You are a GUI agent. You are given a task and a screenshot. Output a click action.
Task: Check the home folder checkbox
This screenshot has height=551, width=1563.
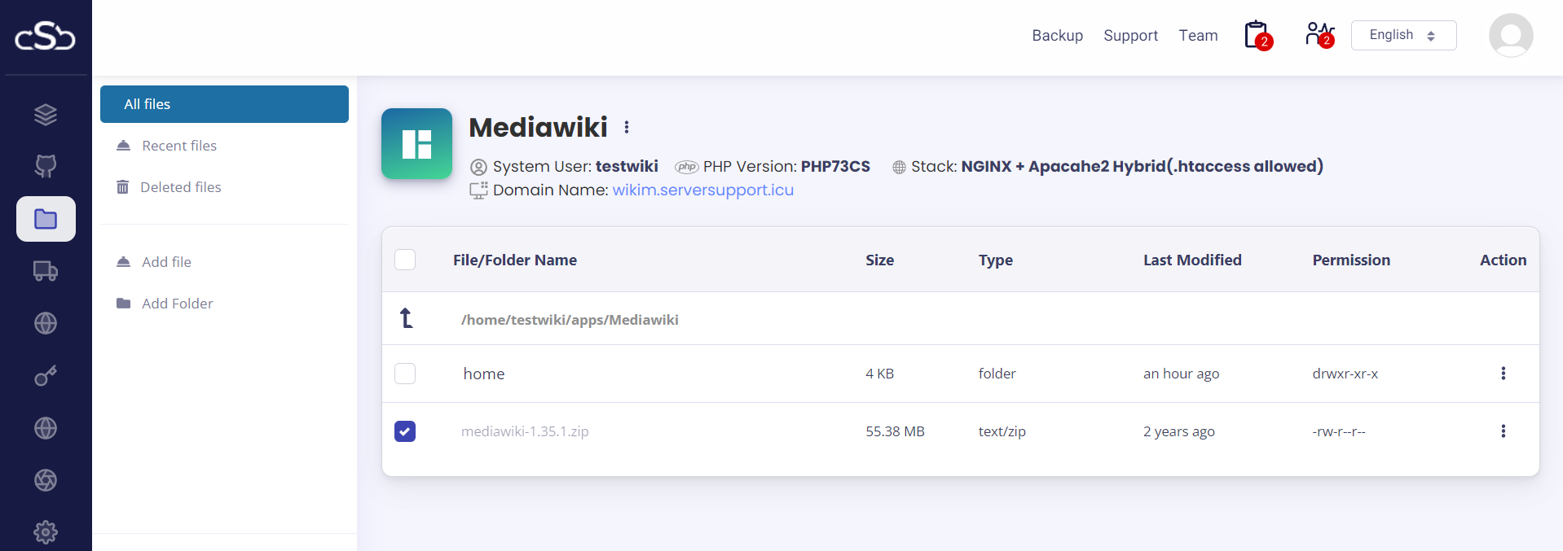[405, 374]
